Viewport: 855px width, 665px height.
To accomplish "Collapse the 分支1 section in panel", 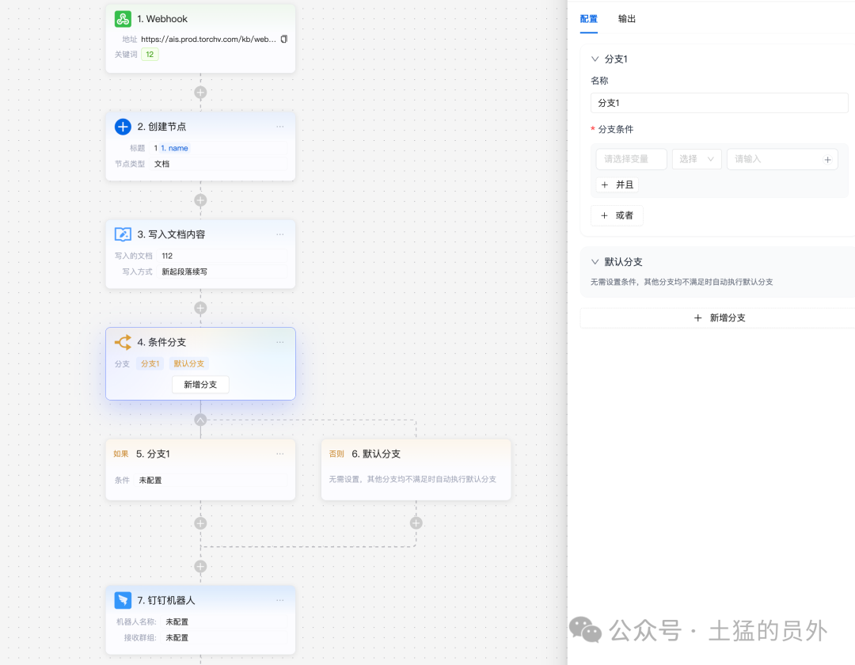I will coord(595,59).
